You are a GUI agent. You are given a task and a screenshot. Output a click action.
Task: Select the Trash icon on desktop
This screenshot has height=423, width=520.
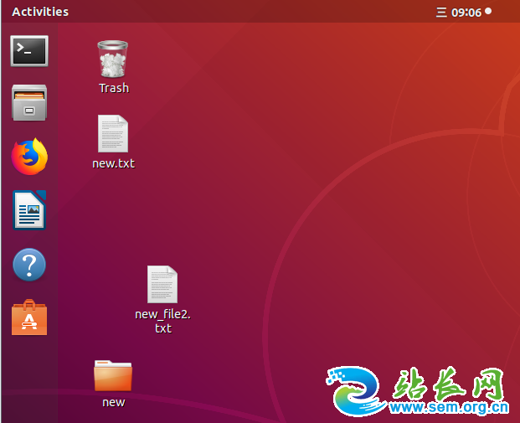point(113,59)
